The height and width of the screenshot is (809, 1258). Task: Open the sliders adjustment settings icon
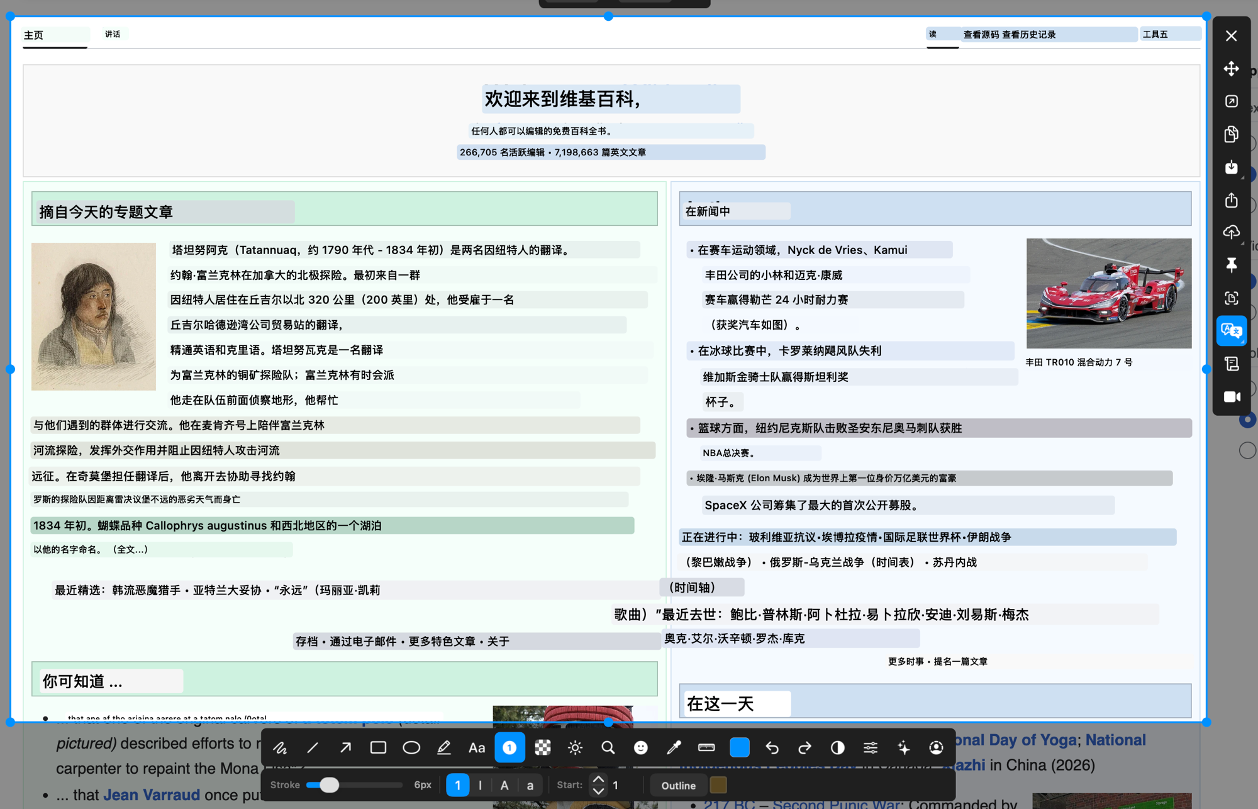tap(871, 747)
